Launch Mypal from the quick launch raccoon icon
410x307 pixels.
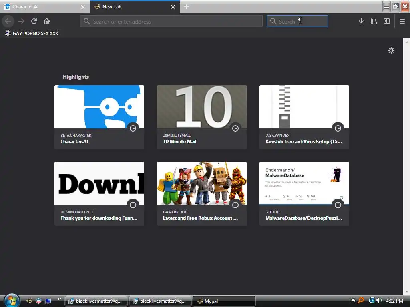29,301
